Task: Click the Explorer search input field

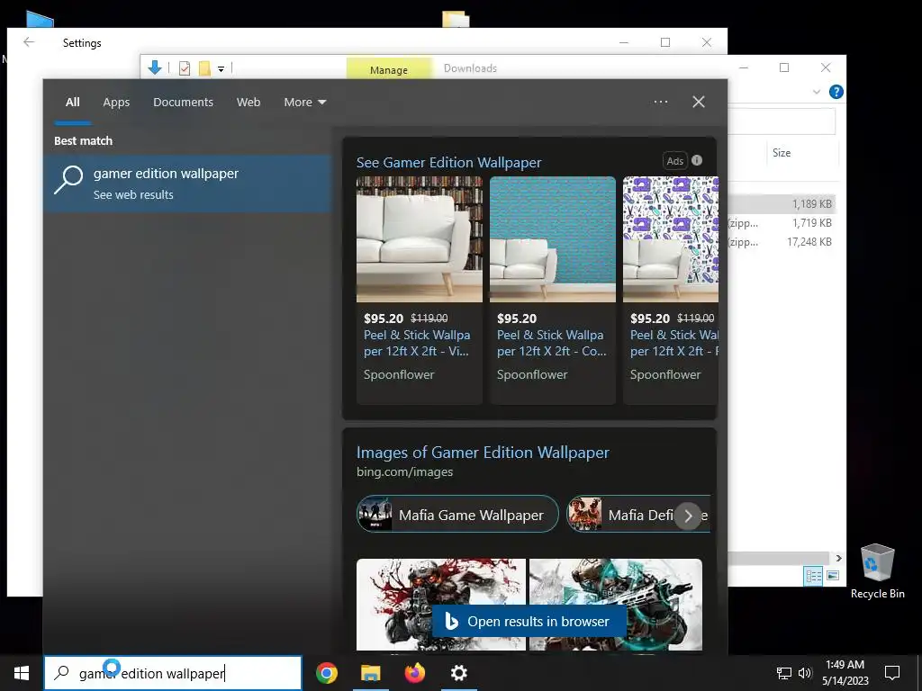Action: tap(782, 121)
